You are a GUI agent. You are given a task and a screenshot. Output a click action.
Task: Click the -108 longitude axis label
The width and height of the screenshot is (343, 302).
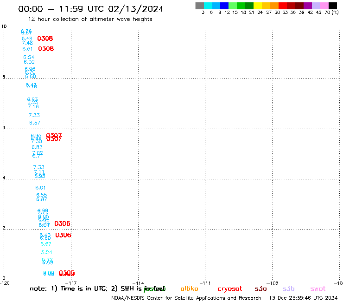click(273, 283)
